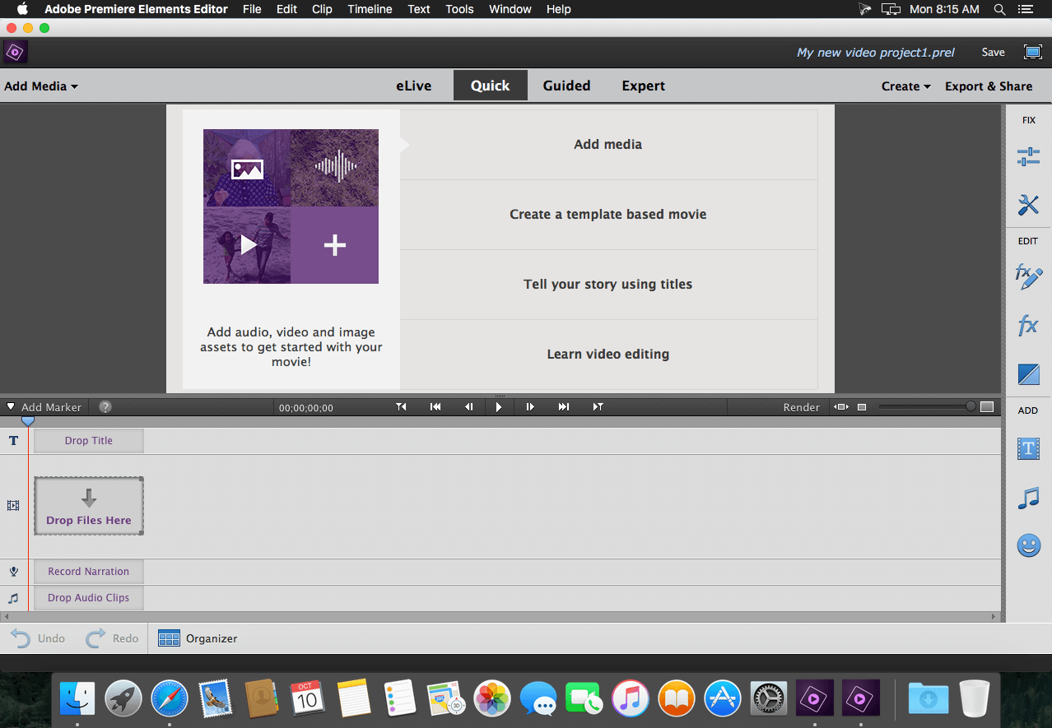
Task: Select Learn video editing
Action: point(608,355)
